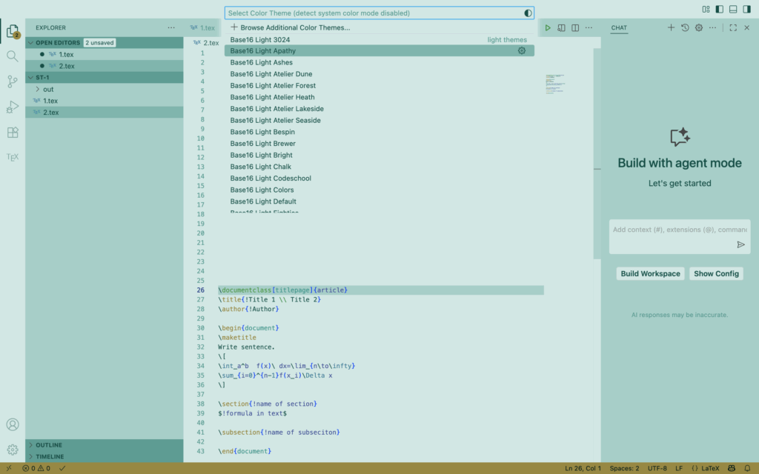Viewport: 759px width, 474px height.
Task: Click the Build Workspace button
Action: tap(650, 274)
